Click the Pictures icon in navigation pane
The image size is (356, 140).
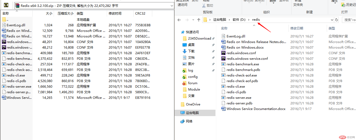[x=185, y=64]
